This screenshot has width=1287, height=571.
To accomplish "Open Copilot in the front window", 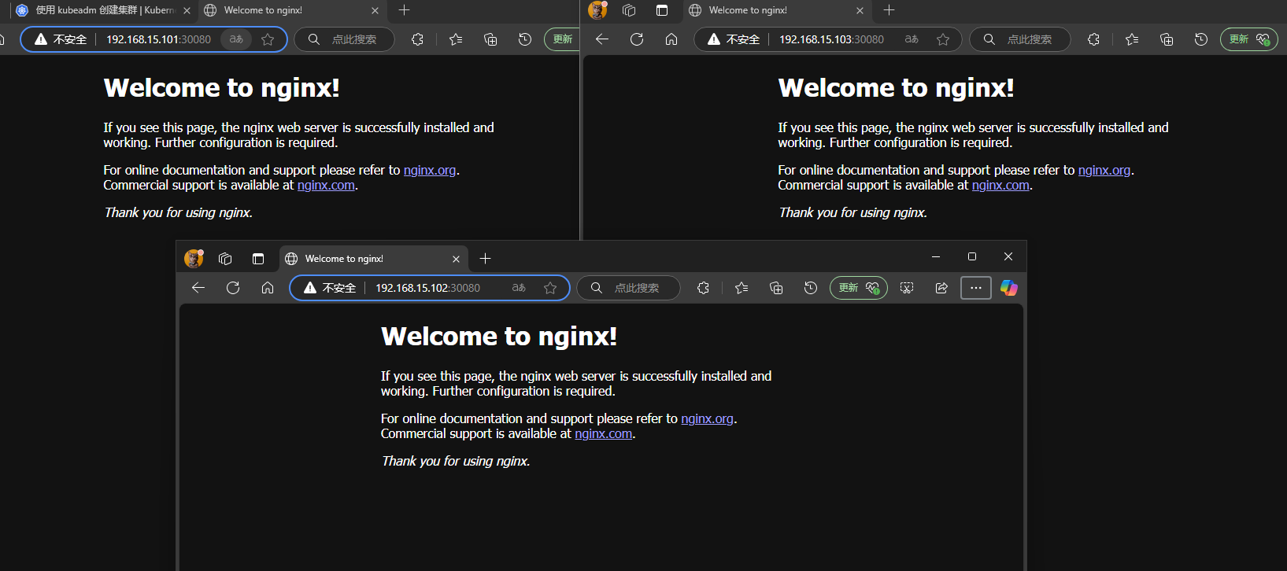I will [1009, 288].
